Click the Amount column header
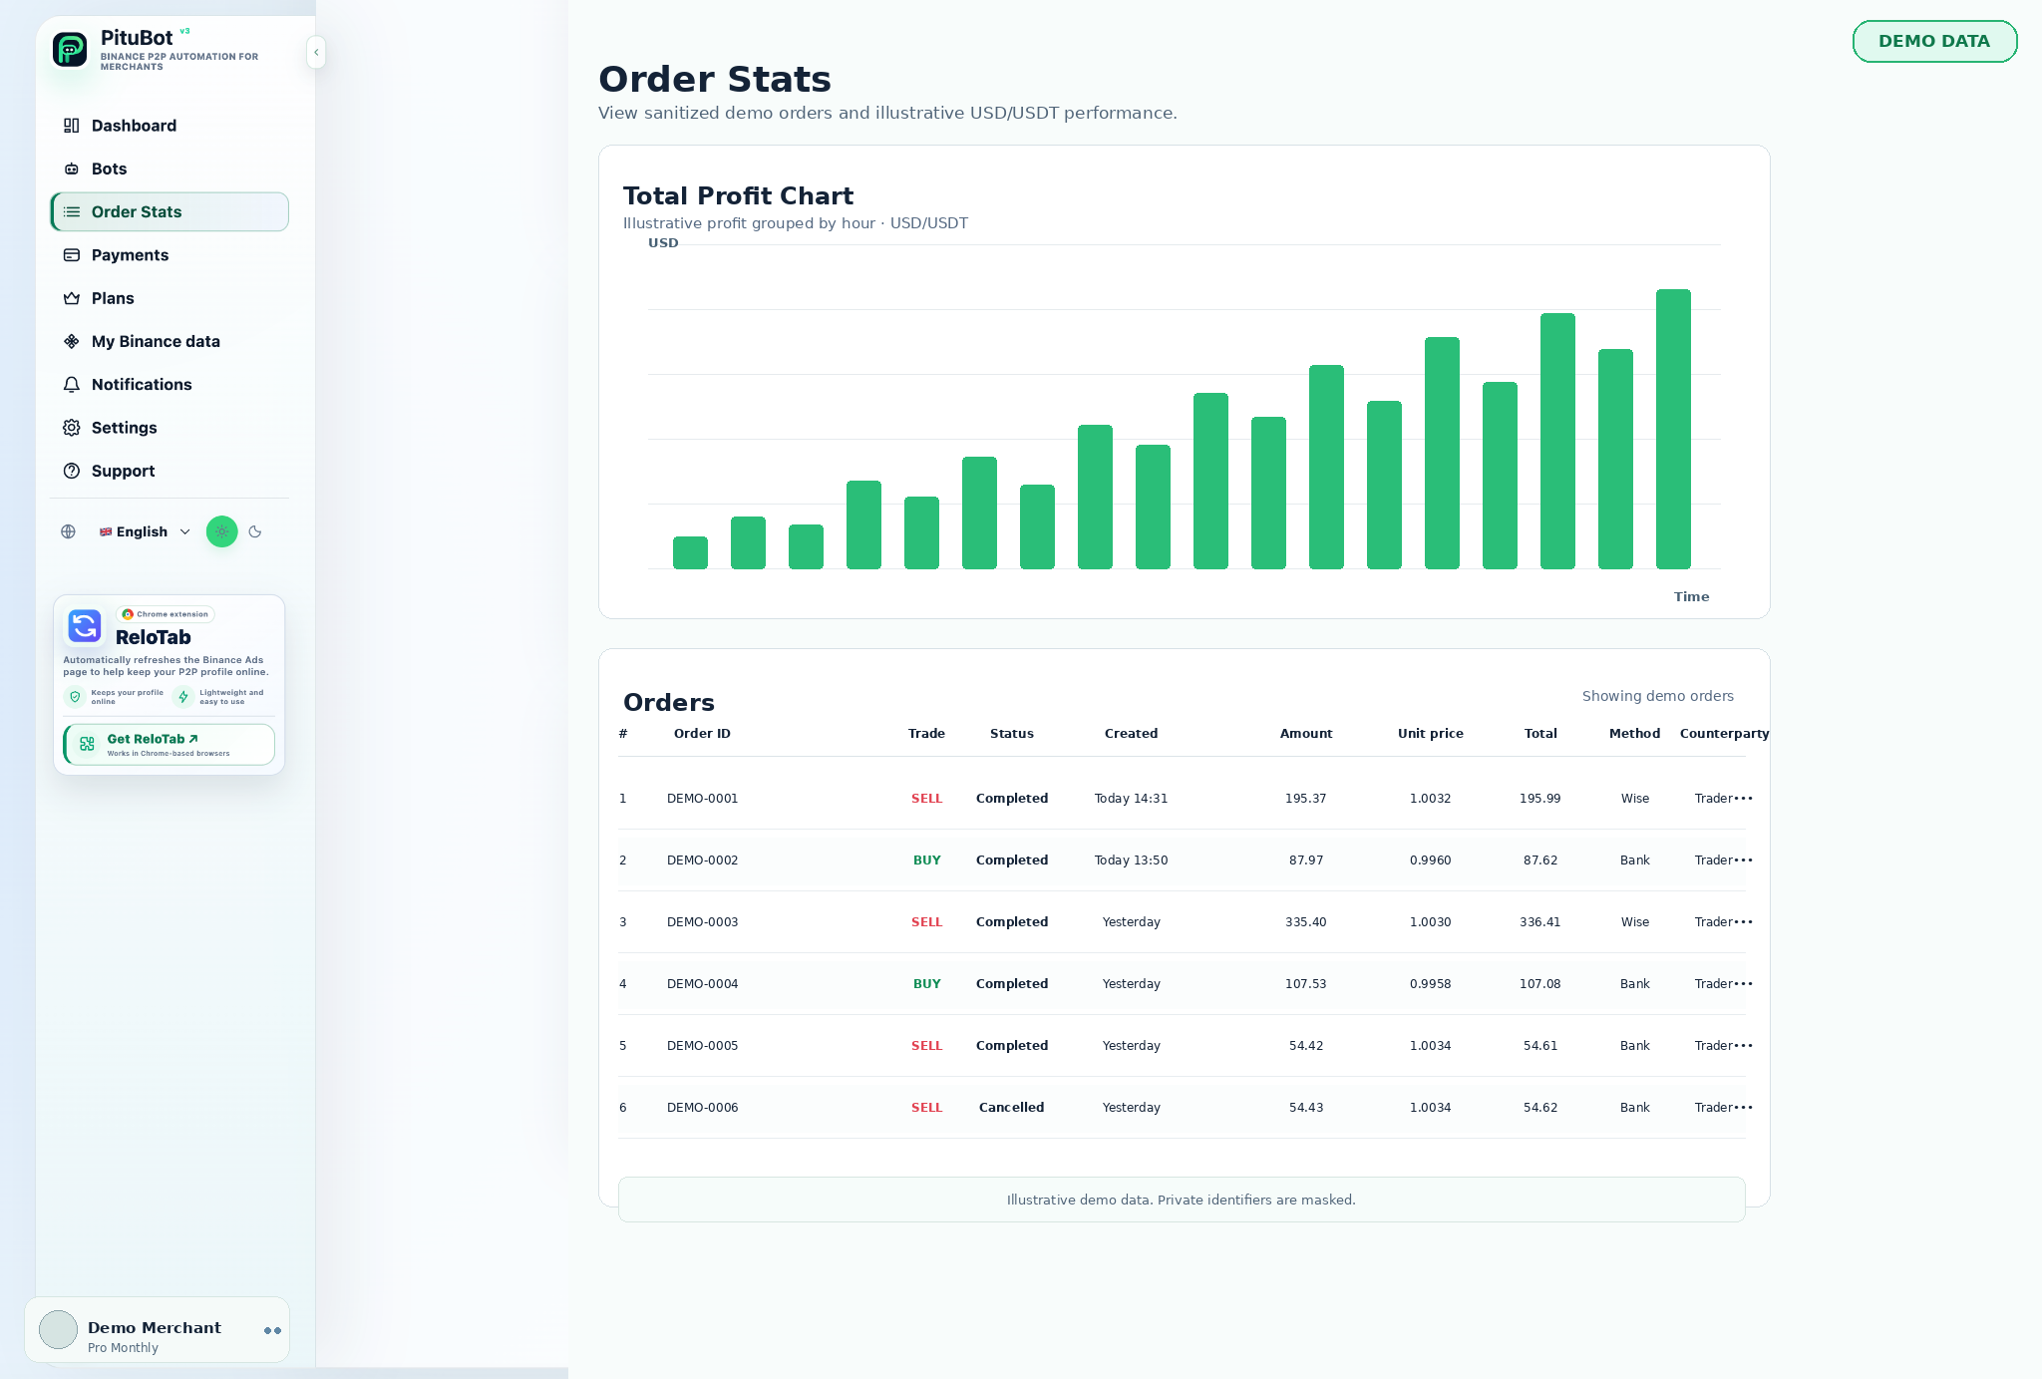The height and width of the screenshot is (1379, 2042). 1306,733
